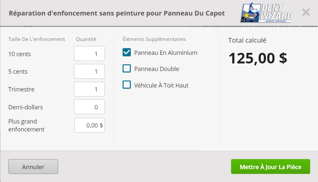Click the 10 cents quantity field
Screen dimensions: 318x182
89,54
